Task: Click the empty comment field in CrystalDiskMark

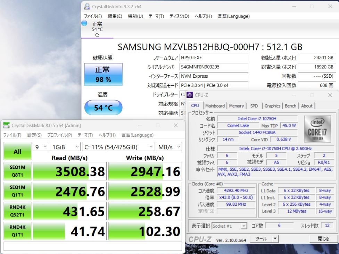Action: (x=93, y=246)
